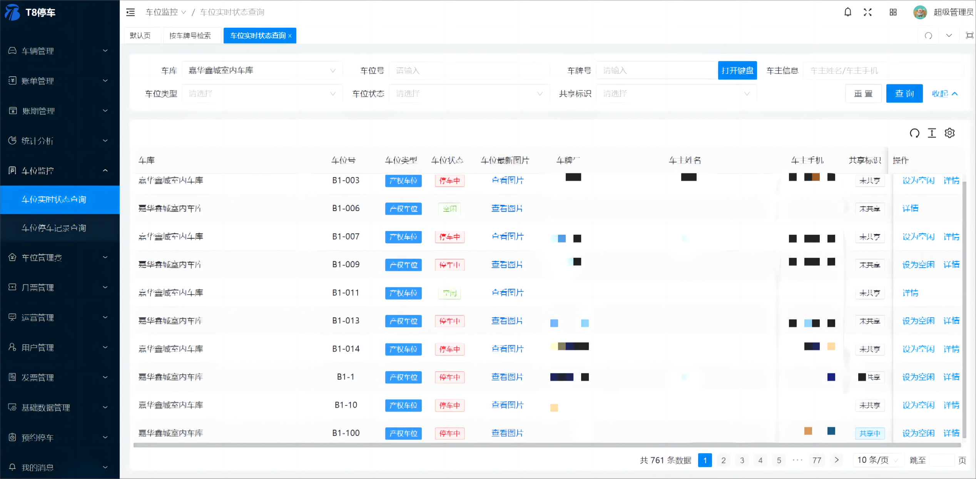This screenshot has height=479, width=976.
Task: Open the grid apps icon in header
Action: point(893,12)
